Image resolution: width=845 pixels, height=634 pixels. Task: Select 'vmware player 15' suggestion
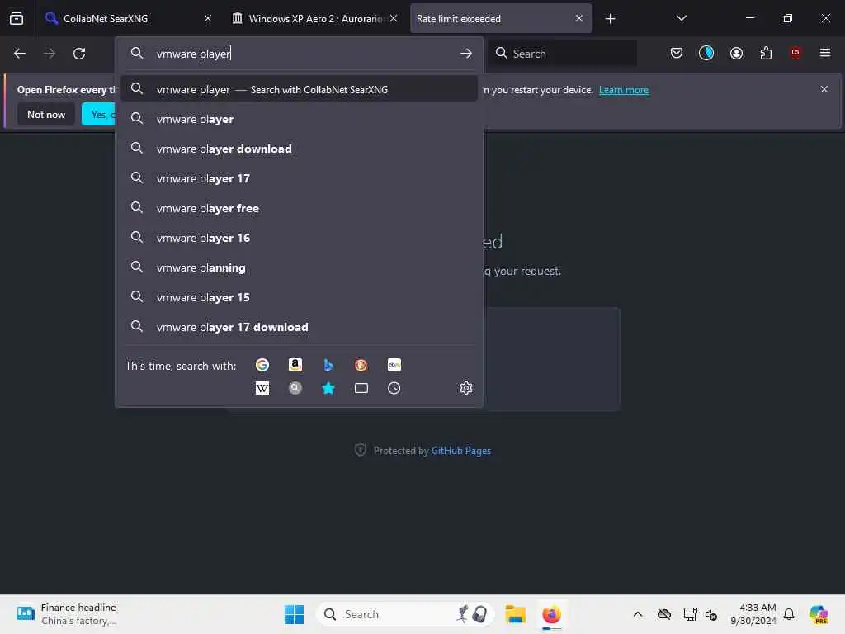point(299,297)
